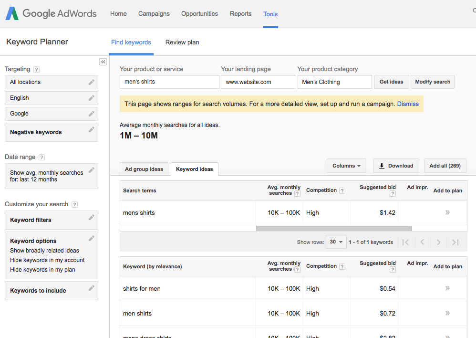Edit Google network pencil icon
This screenshot has height=338, width=476.
[92, 114]
